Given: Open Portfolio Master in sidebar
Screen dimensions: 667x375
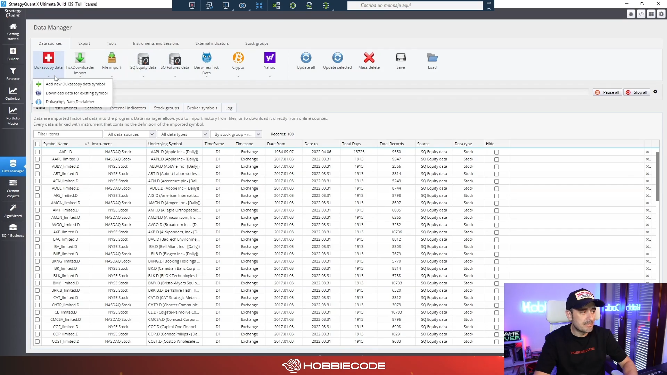Looking at the screenshot, I should [13, 116].
